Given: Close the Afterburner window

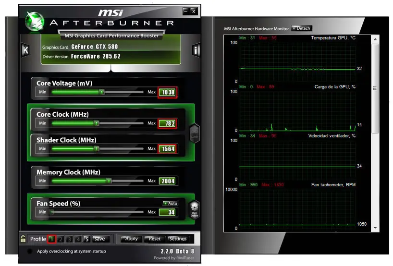Looking at the screenshot, I should pos(194,11).
